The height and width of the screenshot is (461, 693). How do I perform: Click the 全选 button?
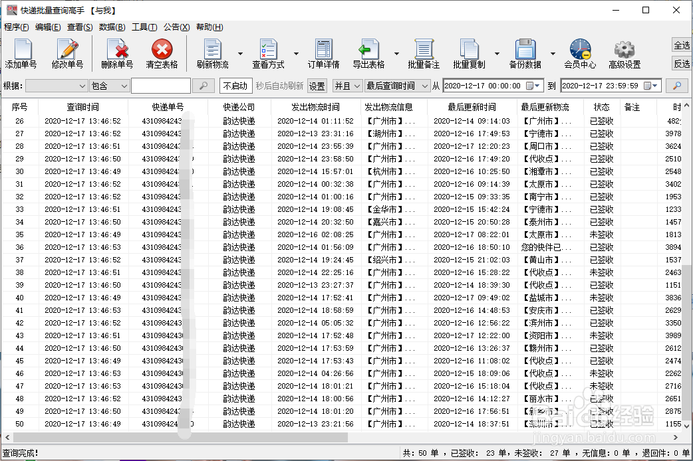(x=682, y=45)
